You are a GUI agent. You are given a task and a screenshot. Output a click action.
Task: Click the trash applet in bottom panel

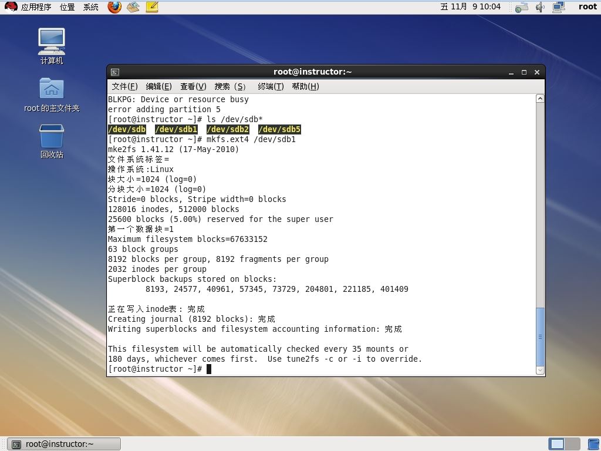(x=593, y=444)
